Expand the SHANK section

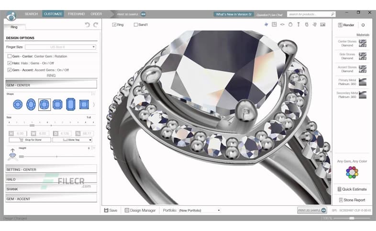click(x=51, y=188)
